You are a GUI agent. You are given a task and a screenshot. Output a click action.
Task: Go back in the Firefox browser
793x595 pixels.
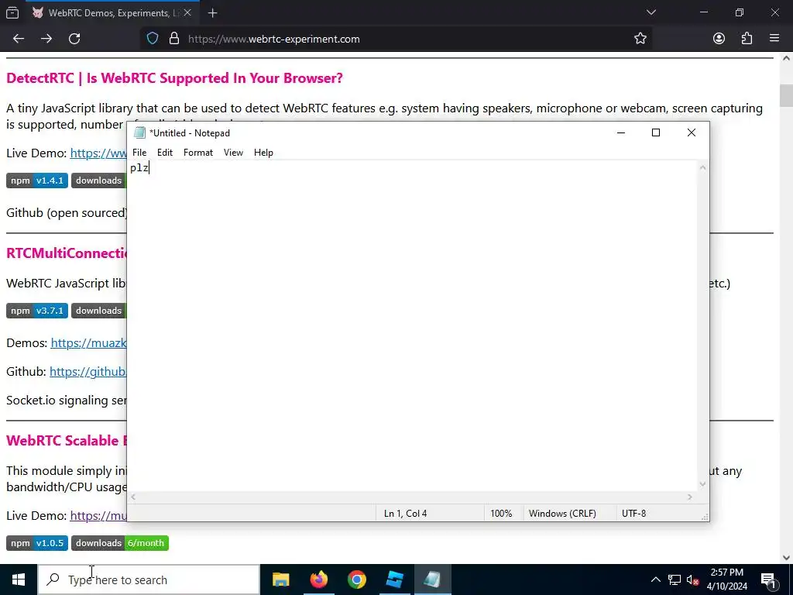tap(19, 39)
